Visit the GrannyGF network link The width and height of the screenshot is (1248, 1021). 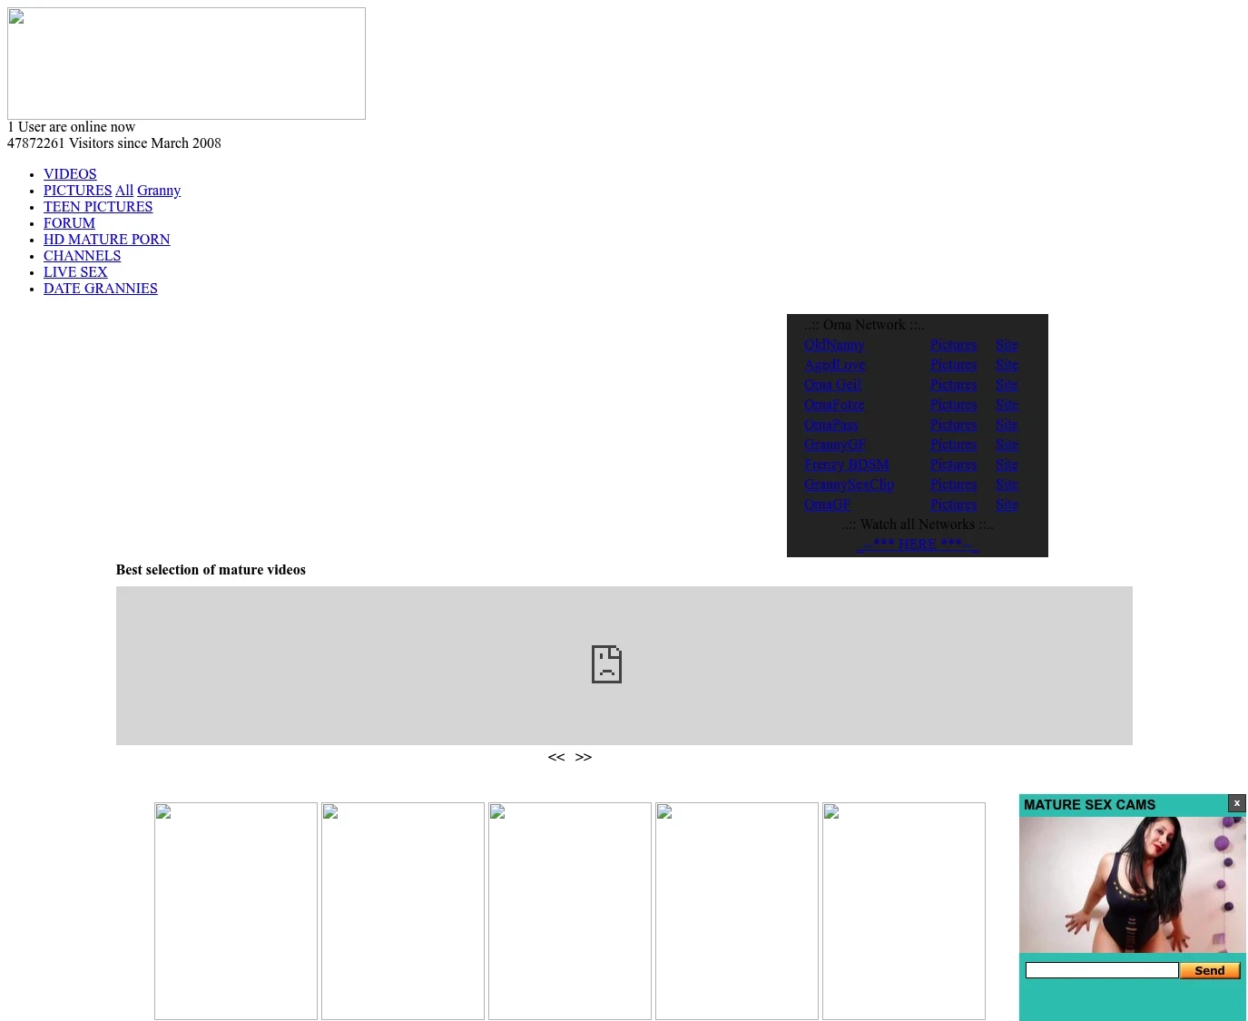[x=835, y=445]
